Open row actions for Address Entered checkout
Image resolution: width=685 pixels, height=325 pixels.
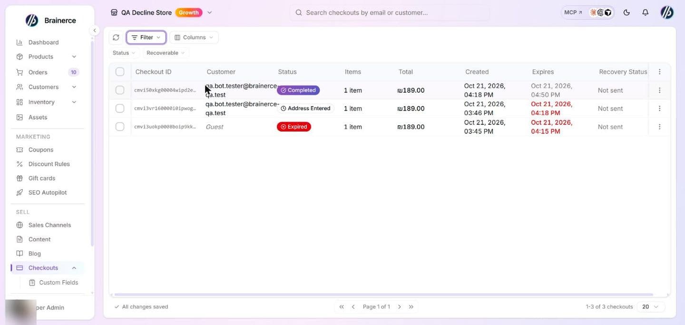point(659,108)
